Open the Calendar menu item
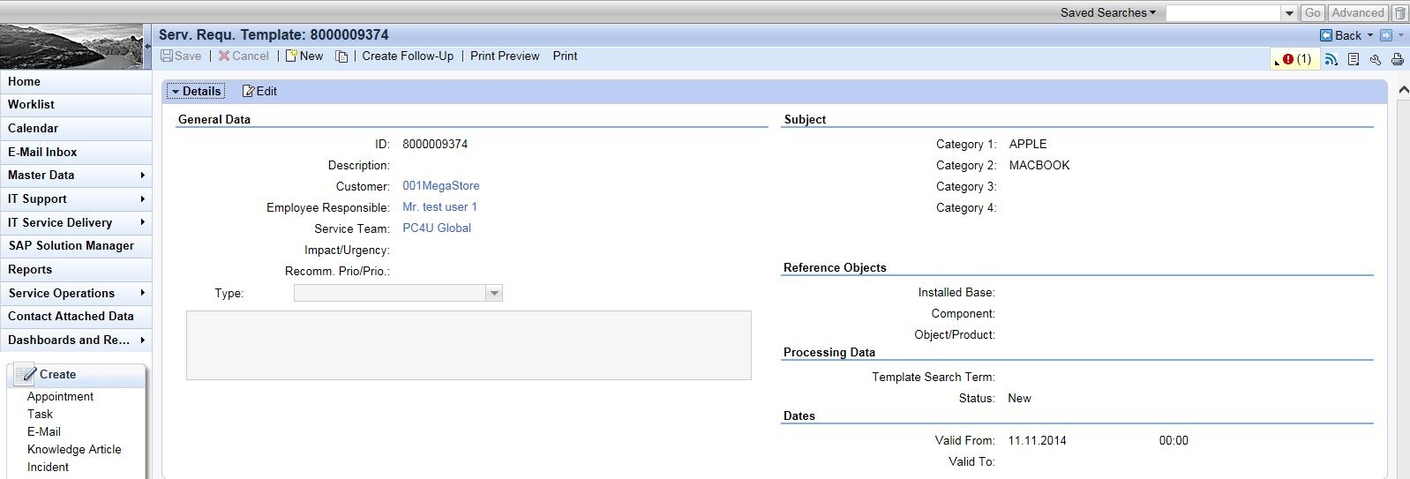The image size is (1410, 479). (76, 128)
